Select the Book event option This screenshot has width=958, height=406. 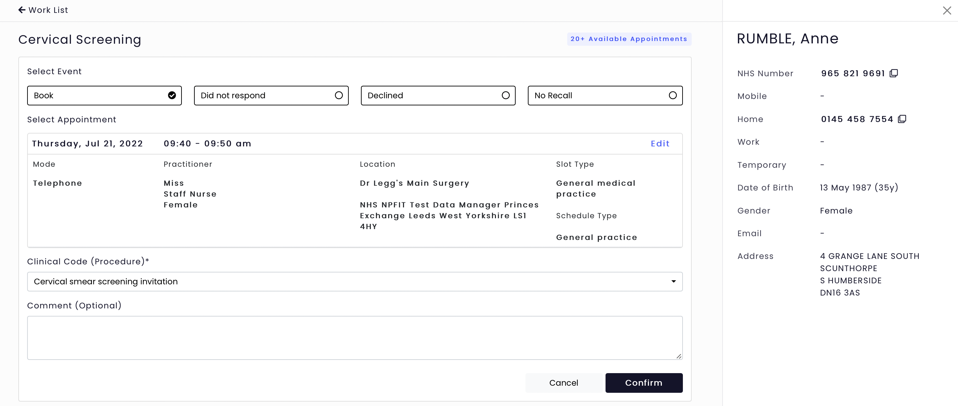pos(104,96)
